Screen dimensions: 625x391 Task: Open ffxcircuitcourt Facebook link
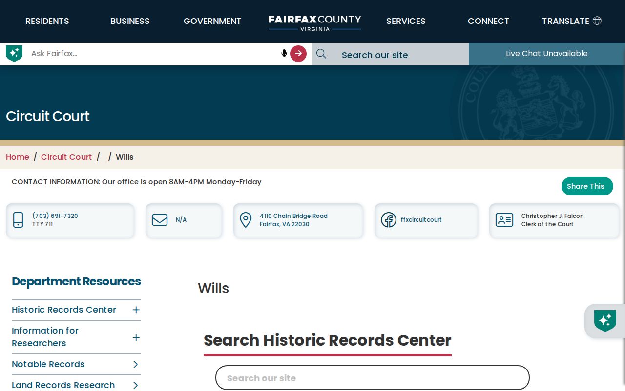421,220
